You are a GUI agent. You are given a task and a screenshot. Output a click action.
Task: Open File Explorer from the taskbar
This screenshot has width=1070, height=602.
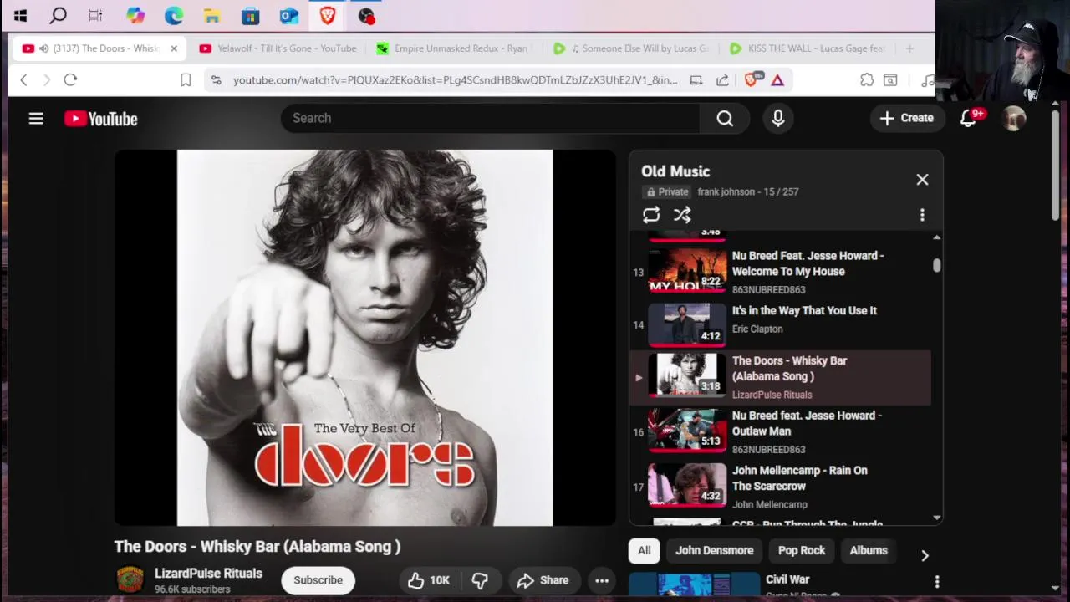[211, 15]
